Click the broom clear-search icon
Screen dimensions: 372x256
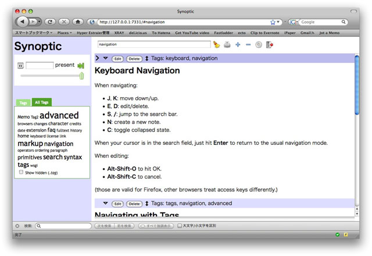[216, 44]
